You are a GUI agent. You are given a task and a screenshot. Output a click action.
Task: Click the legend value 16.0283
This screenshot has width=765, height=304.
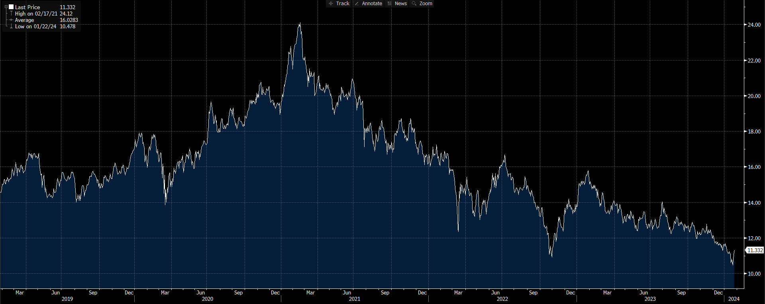[x=69, y=20]
